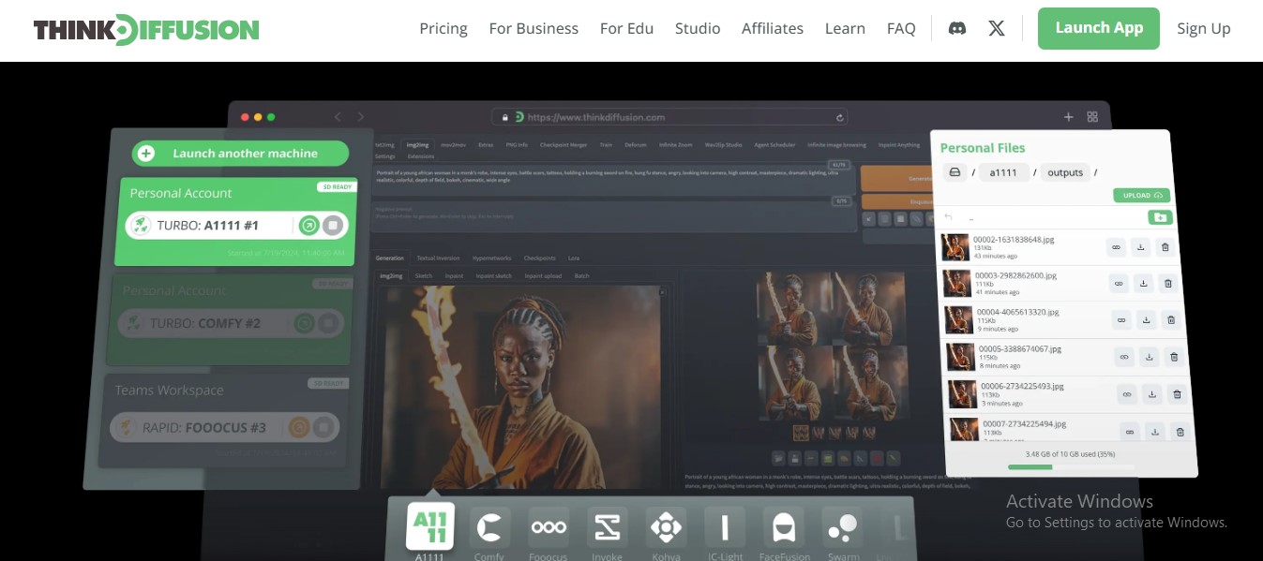
Task: Select the Comfy app icon in the dock
Action: tap(489, 527)
